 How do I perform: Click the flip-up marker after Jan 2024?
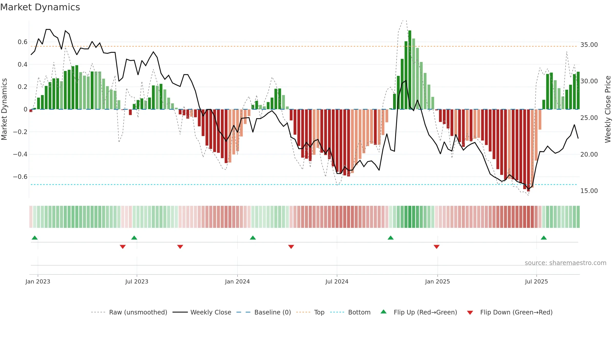pos(253,238)
